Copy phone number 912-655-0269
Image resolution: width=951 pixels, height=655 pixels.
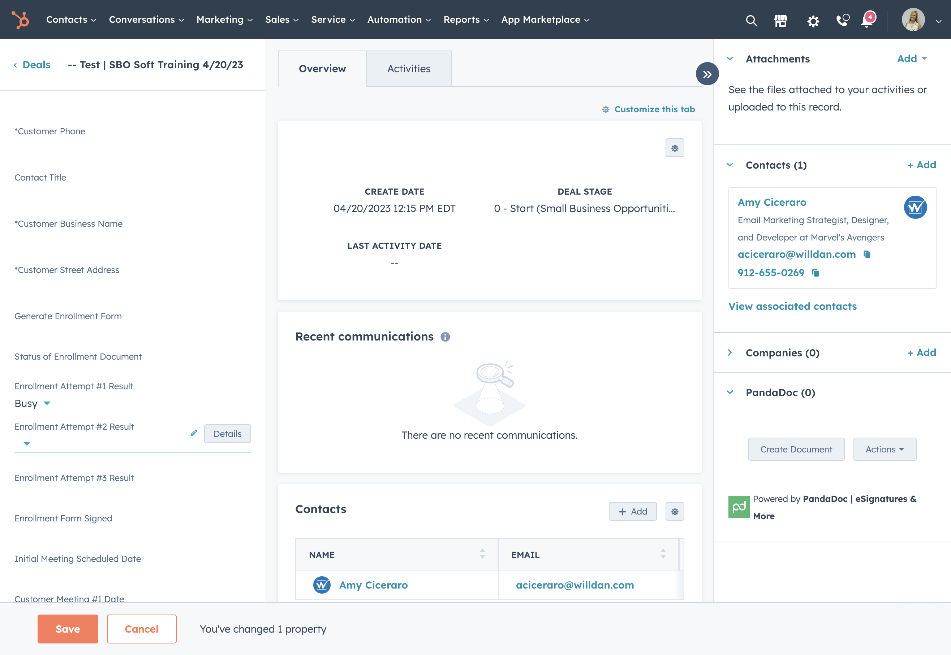click(x=816, y=273)
